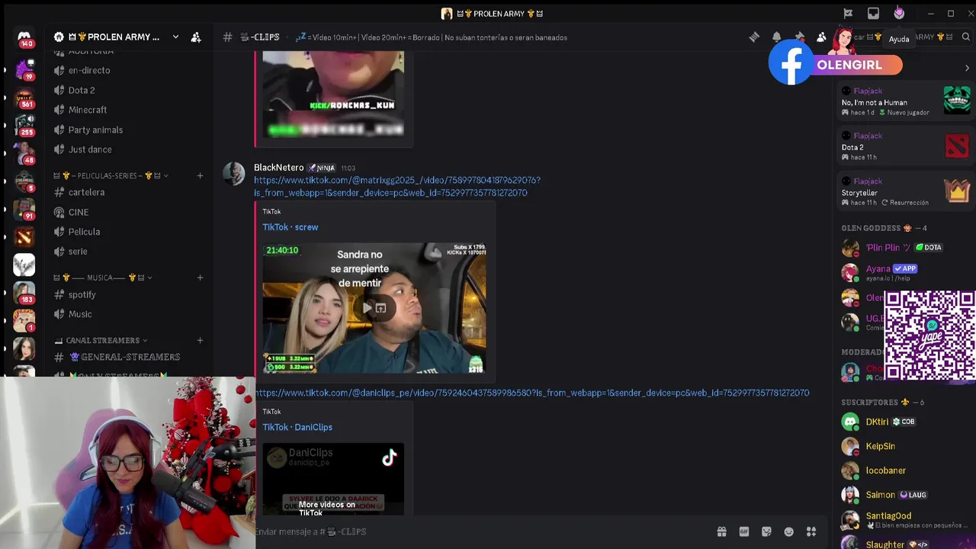Select the server icon with 19 badge
This screenshot has height=549, width=976.
[24, 69]
